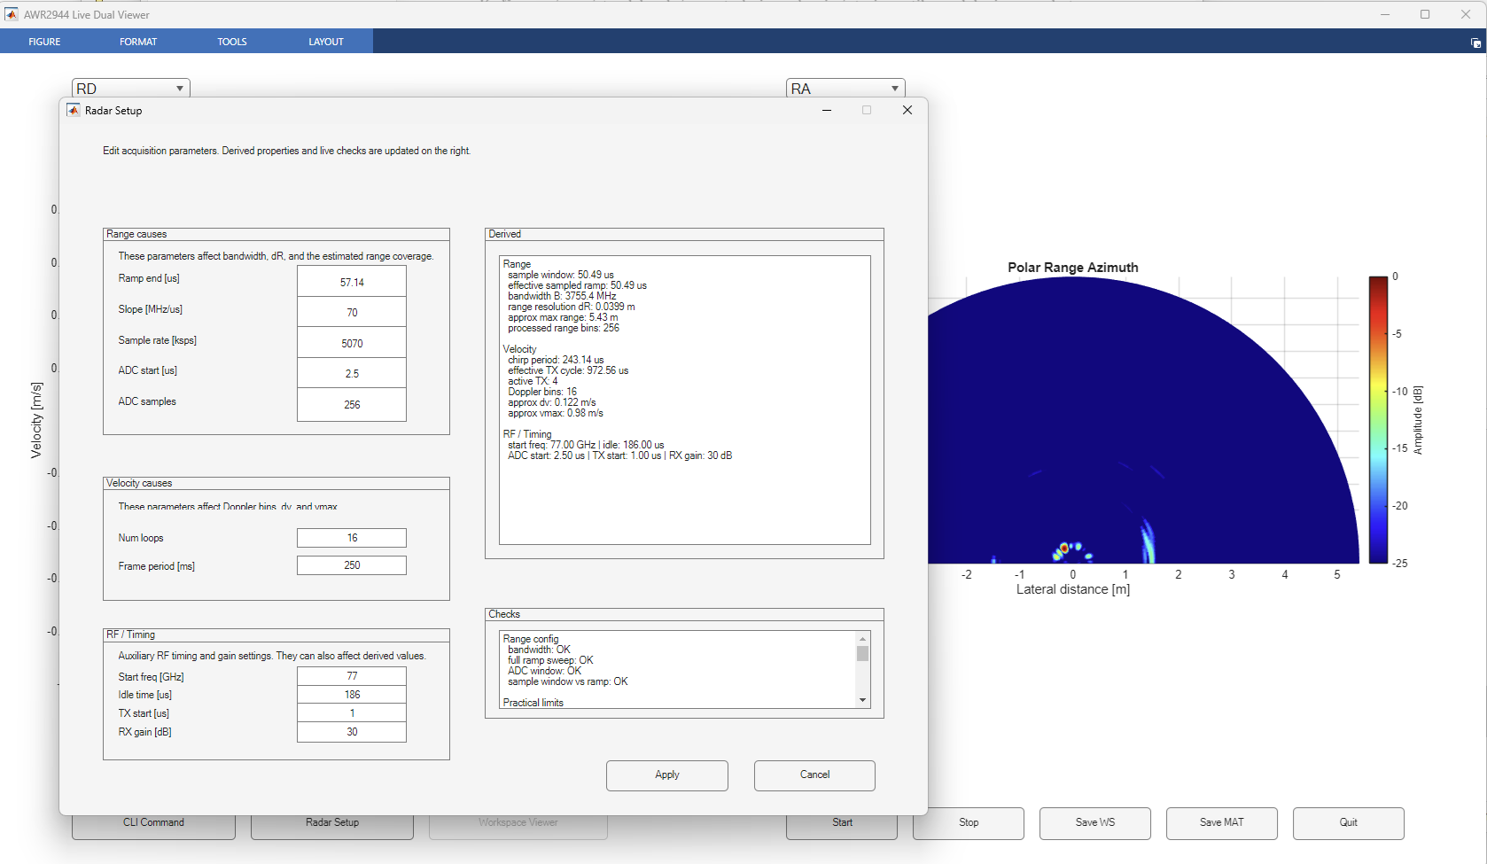Screen dimensions: 1487x864
Task: Click the 'bandwidth: OK' check line
Action: (539, 650)
